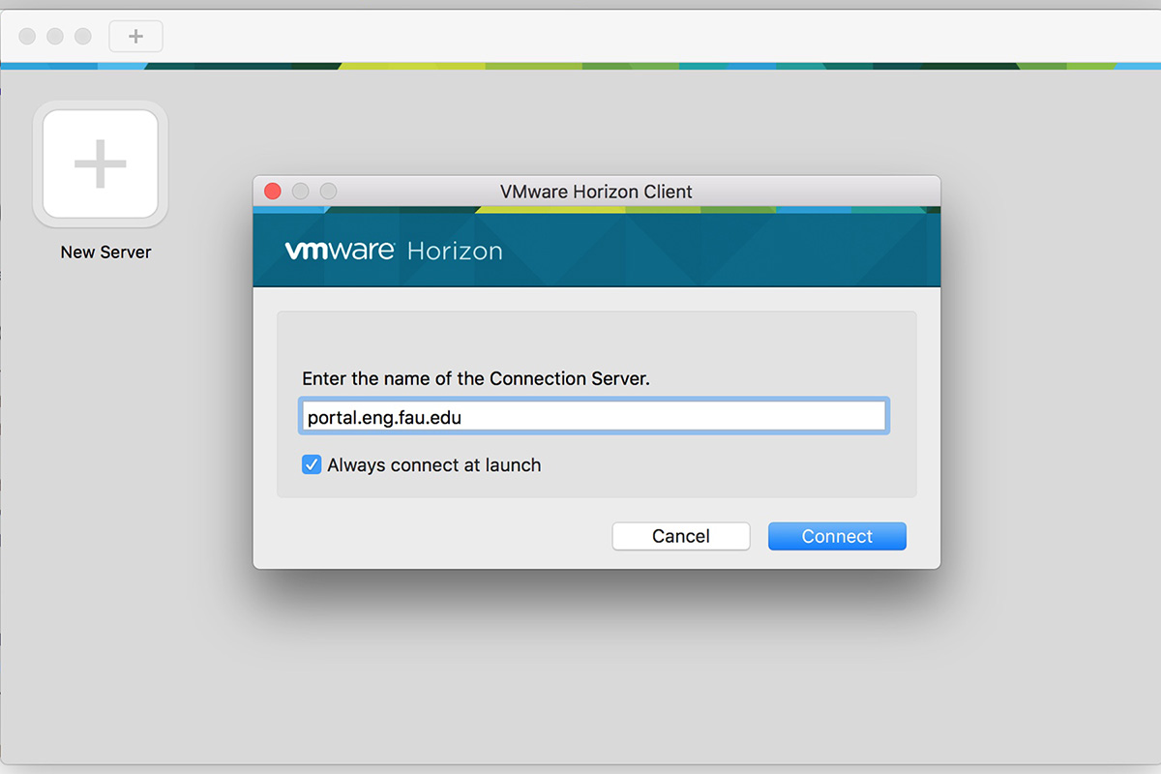Click the multicolored strip below the main toolbar
The height and width of the screenshot is (774, 1161).
(x=580, y=67)
